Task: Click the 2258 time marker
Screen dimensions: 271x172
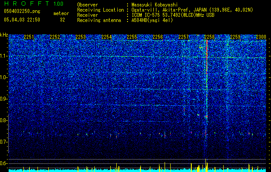Action: [209, 37]
